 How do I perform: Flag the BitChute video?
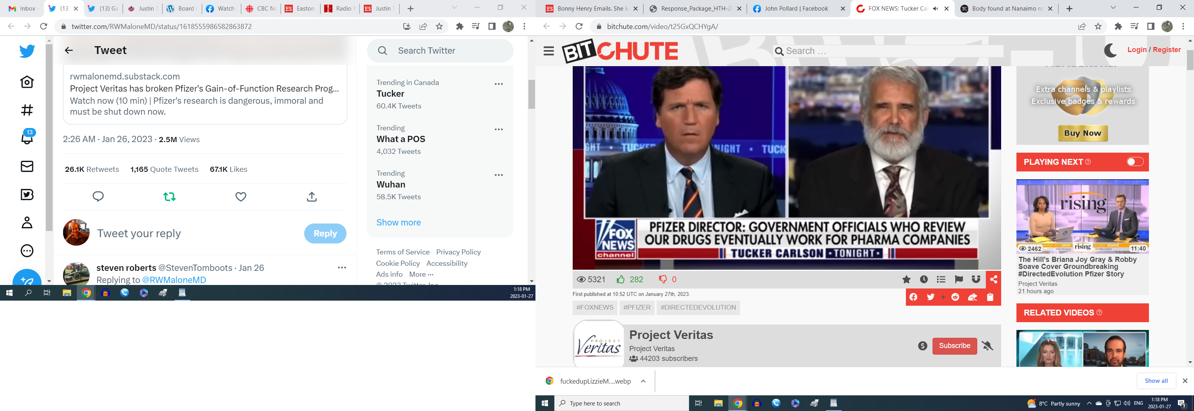click(958, 279)
